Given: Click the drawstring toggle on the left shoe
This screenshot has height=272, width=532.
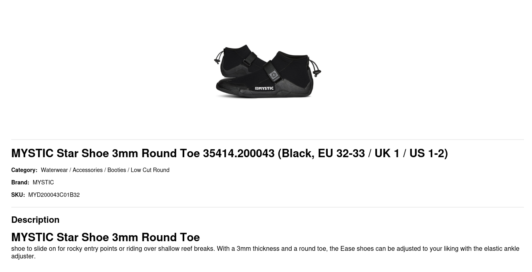Looking at the screenshot, I should (217, 61).
